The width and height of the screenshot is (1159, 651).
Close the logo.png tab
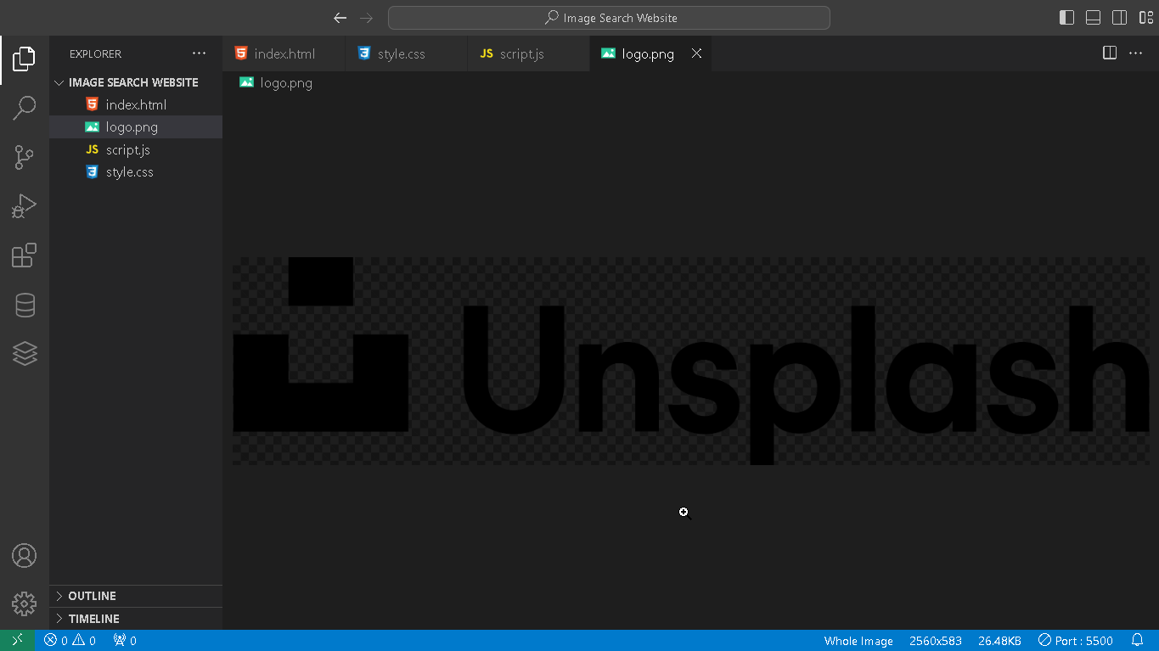coord(696,53)
